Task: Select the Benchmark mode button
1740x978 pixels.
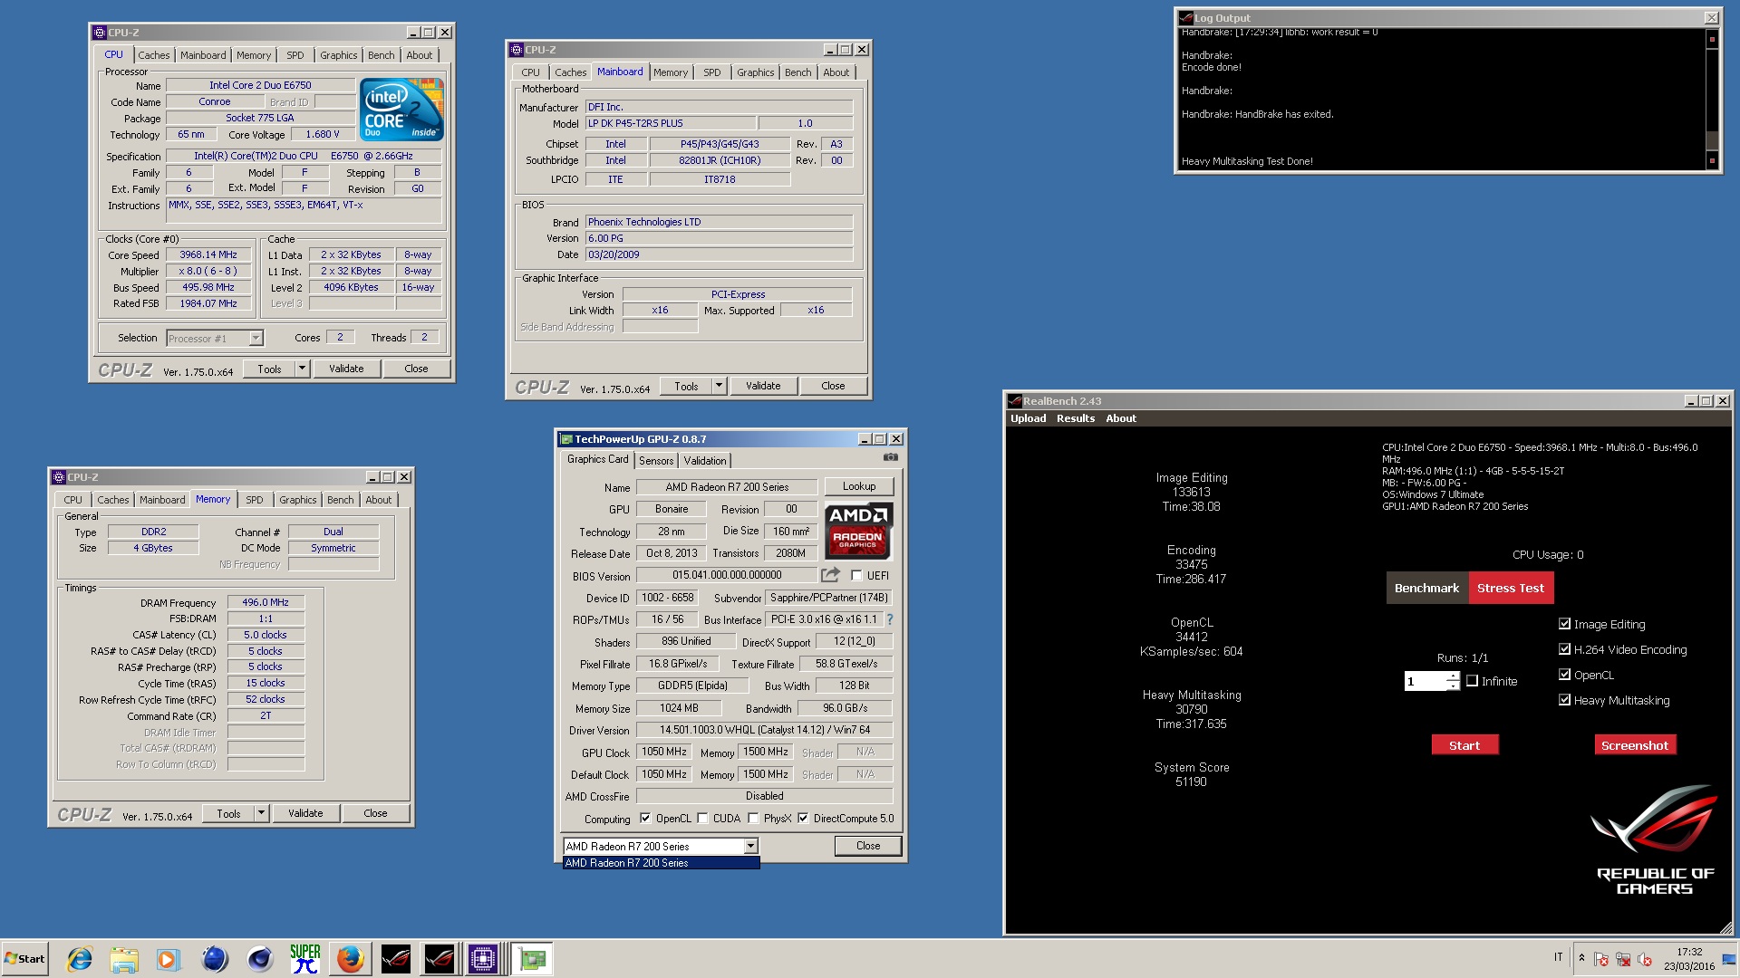Action: point(1427,588)
